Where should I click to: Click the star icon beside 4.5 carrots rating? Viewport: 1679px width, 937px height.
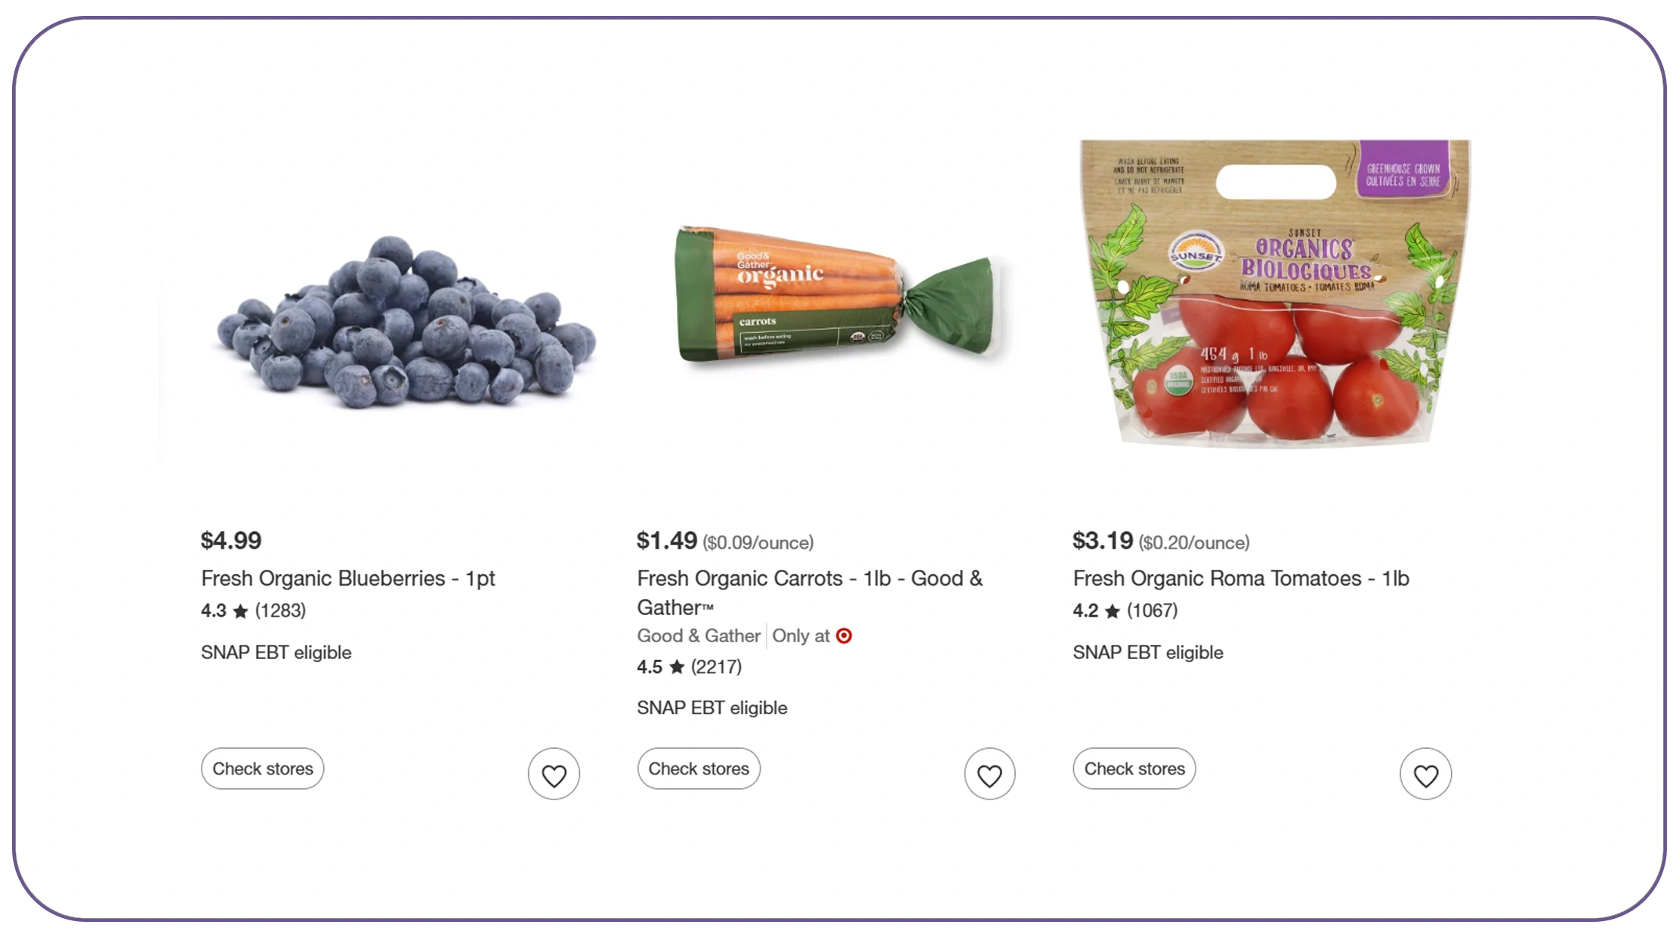point(677,666)
